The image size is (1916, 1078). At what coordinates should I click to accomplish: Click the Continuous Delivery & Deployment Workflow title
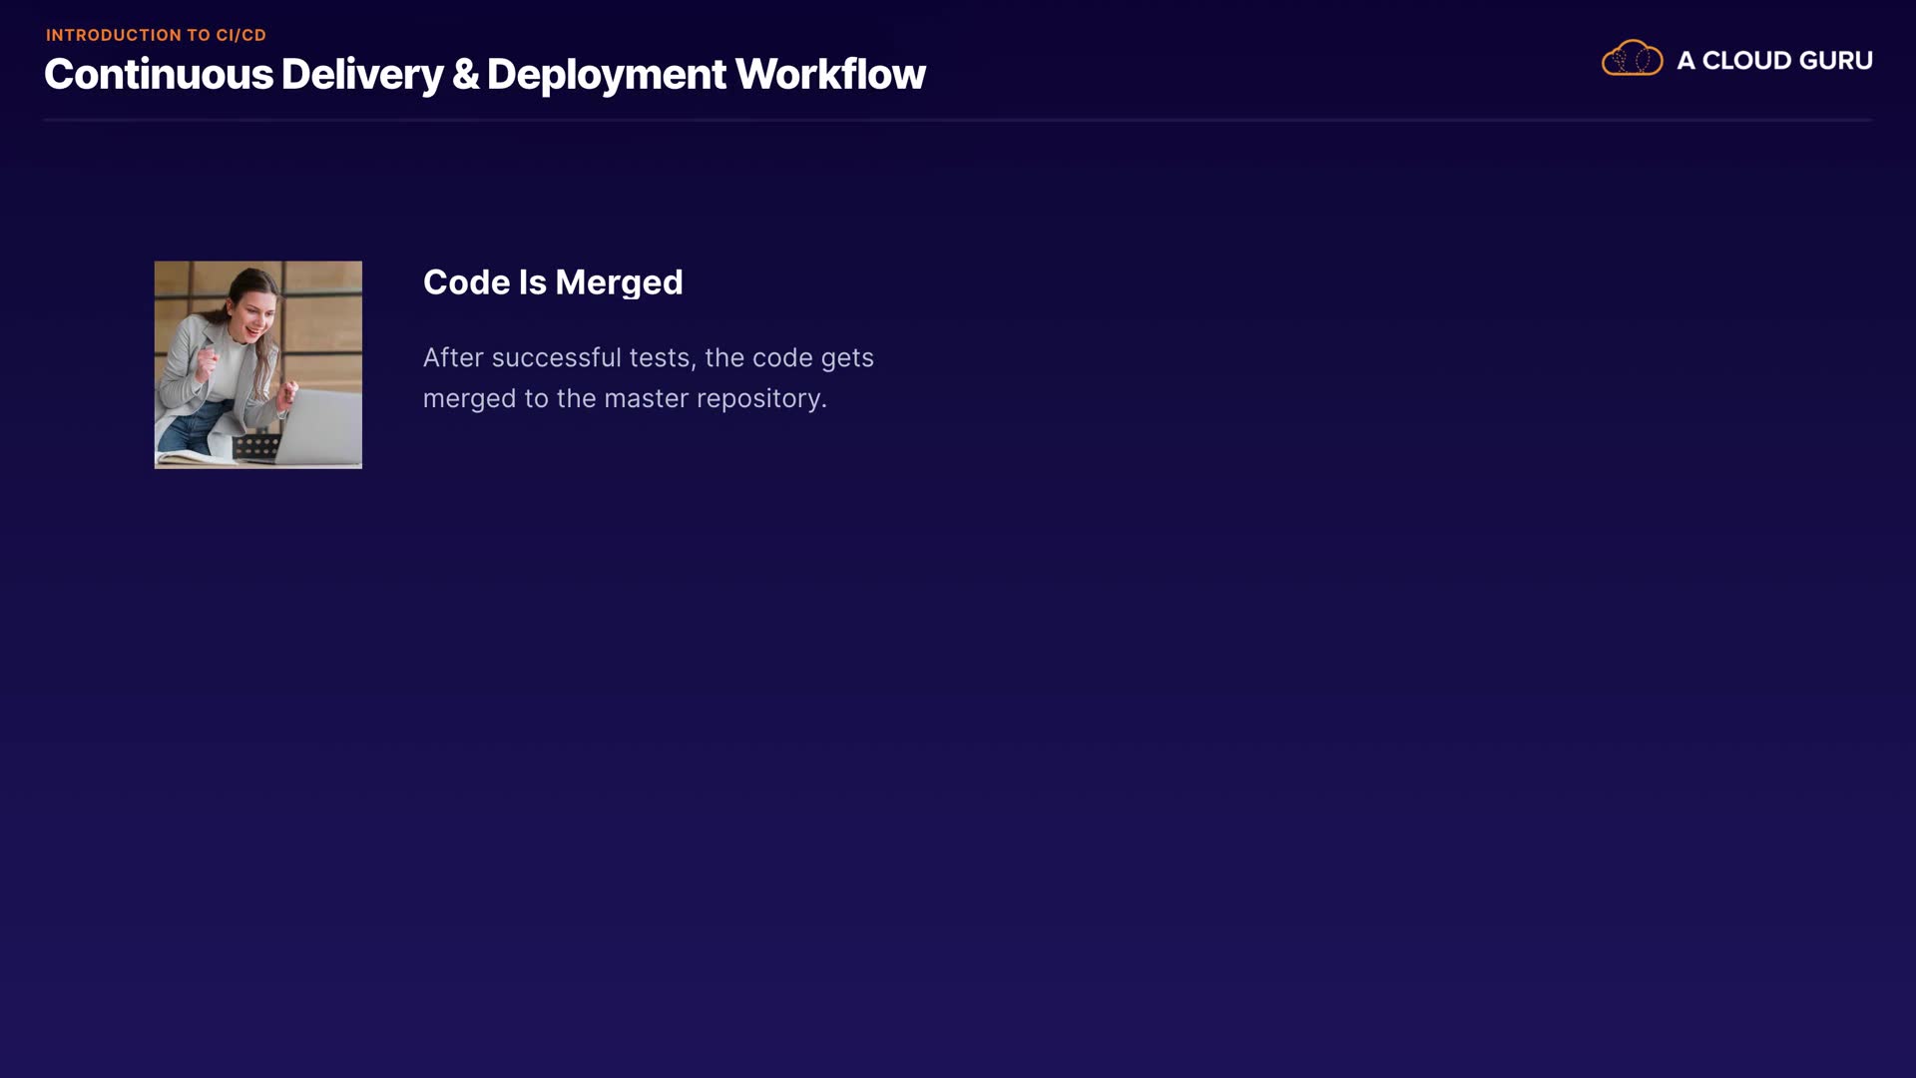pos(484,75)
